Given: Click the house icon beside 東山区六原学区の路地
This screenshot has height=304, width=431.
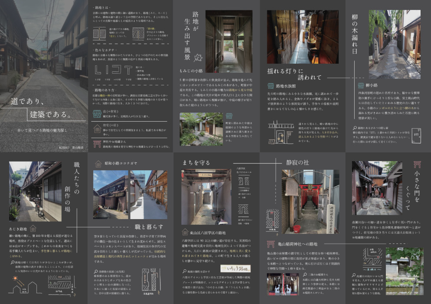Looking at the screenshot, I should click(185, 232).
